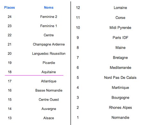Click Atlantique ranked 17th
Viewport: 143px width, 125px height.
[49, 81]
